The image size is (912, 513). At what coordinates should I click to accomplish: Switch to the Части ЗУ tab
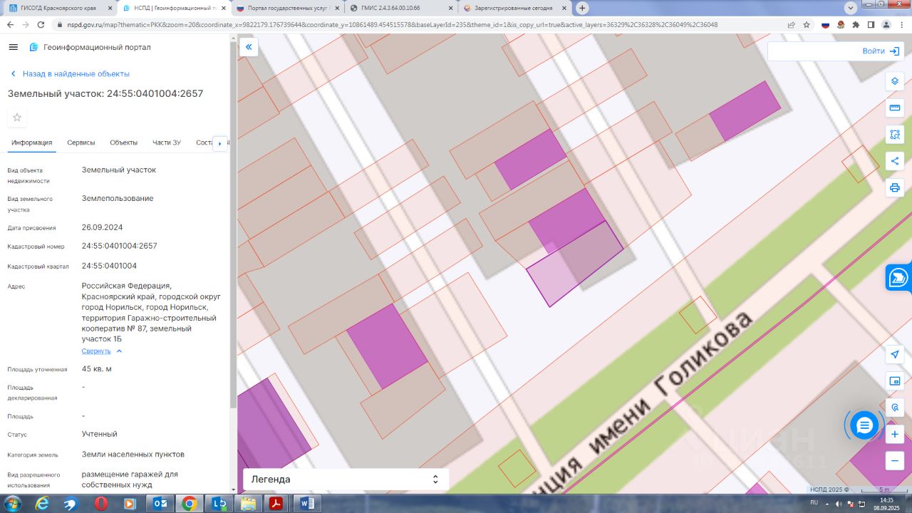click(167, 142)
